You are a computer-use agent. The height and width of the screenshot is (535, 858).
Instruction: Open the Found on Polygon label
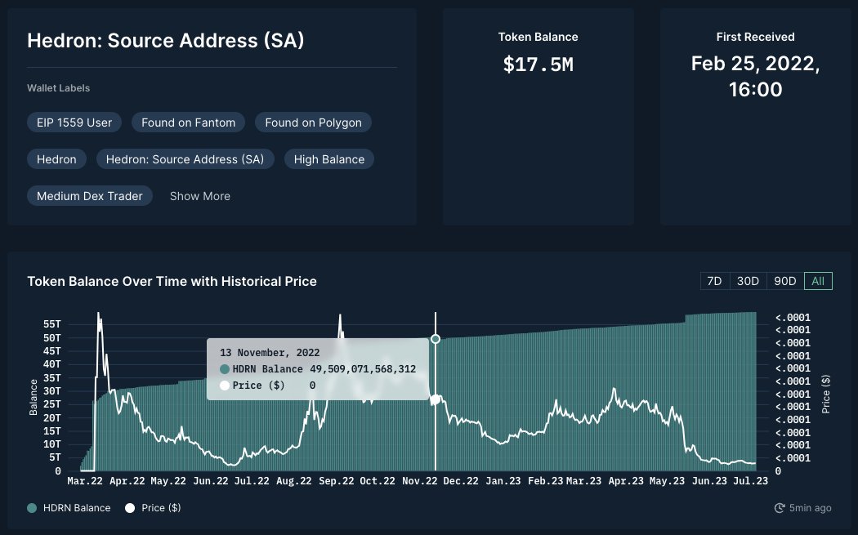tap(313, 123)
